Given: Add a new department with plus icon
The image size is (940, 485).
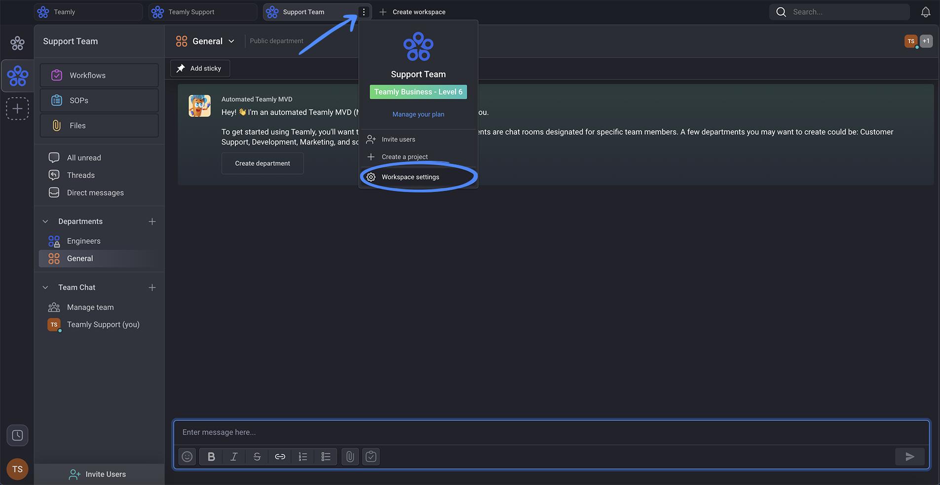Looking at the screenshot, I should pos(152,222).
